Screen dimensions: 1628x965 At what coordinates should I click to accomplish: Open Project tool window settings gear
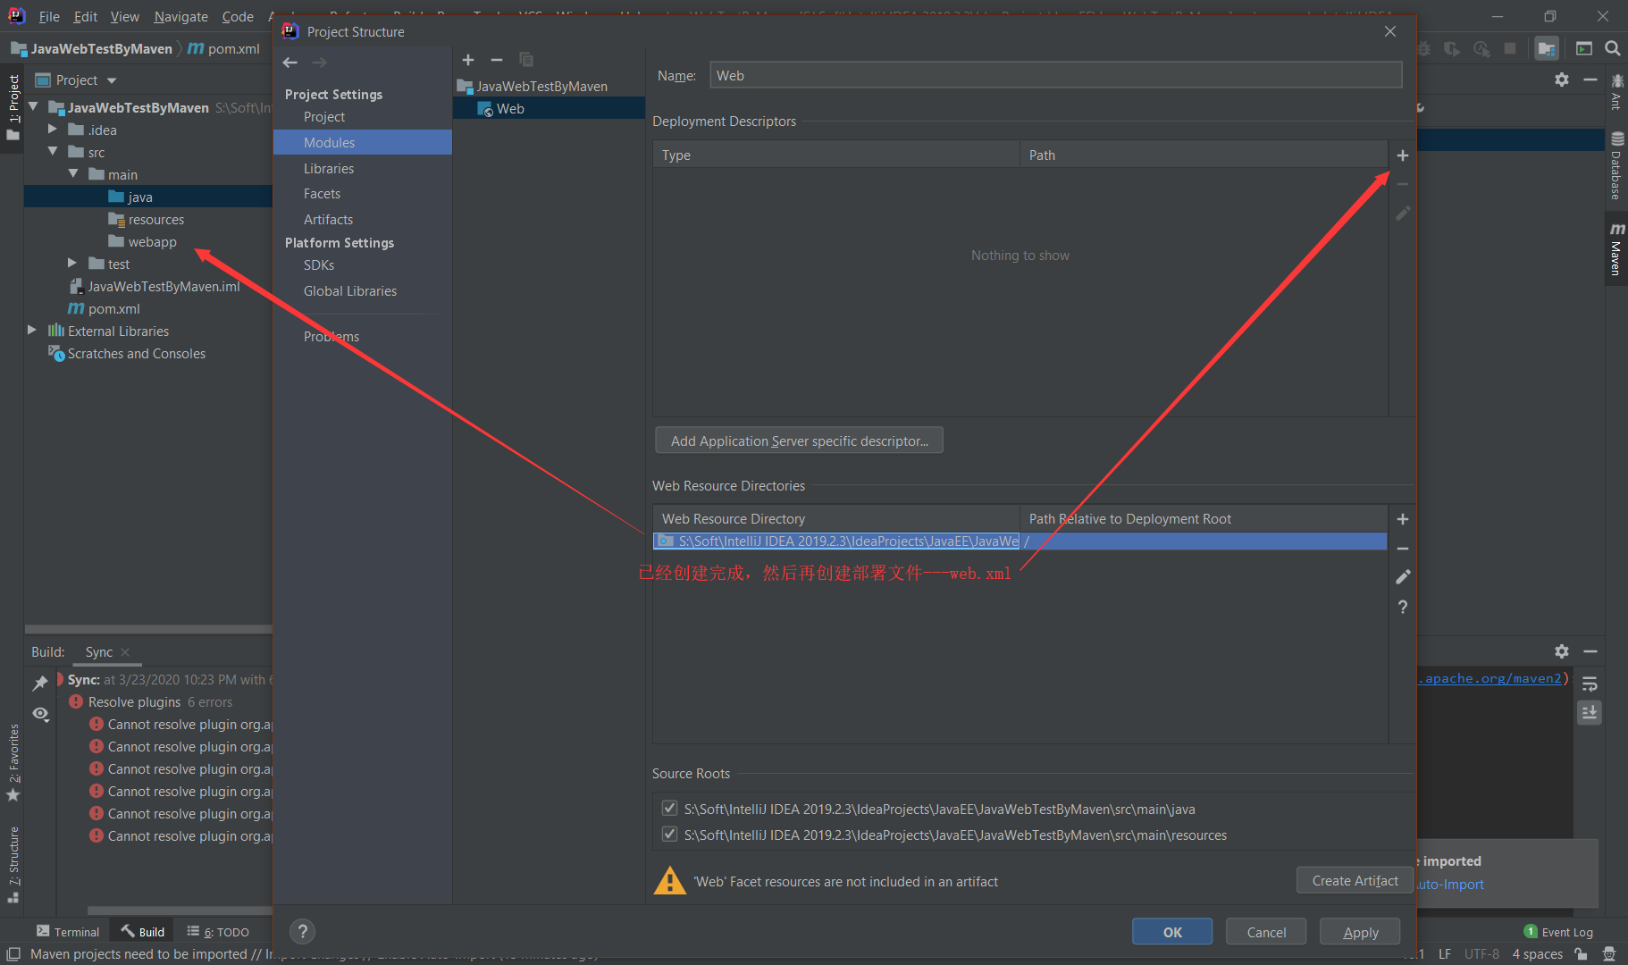[1562, 80]
